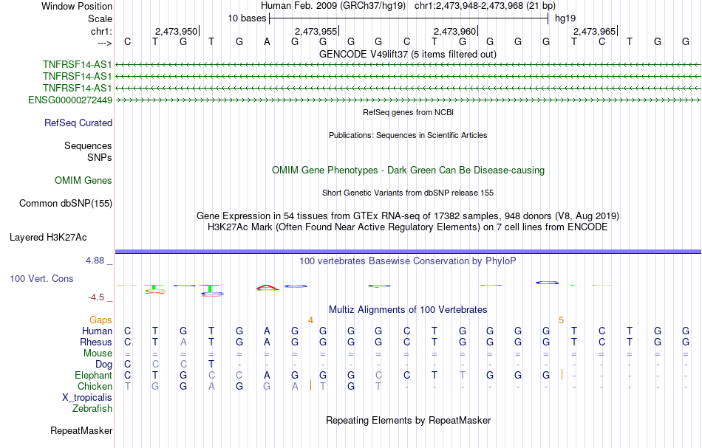Open Multiz Alignments of 100 Vertebrates title
The image size is (702, 448).
tap(408, 309)
